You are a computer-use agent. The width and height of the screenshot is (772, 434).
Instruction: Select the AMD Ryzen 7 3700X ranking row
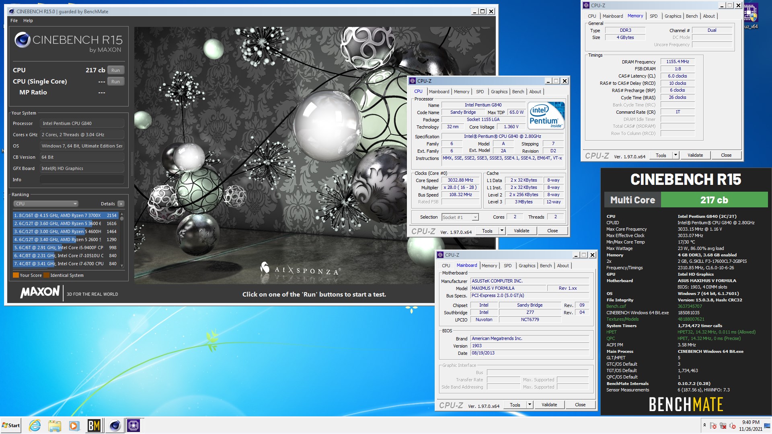[x=65, y=215]
